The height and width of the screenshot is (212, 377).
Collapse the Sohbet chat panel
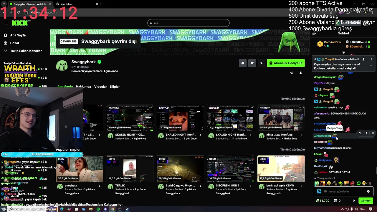click(314, 33)
